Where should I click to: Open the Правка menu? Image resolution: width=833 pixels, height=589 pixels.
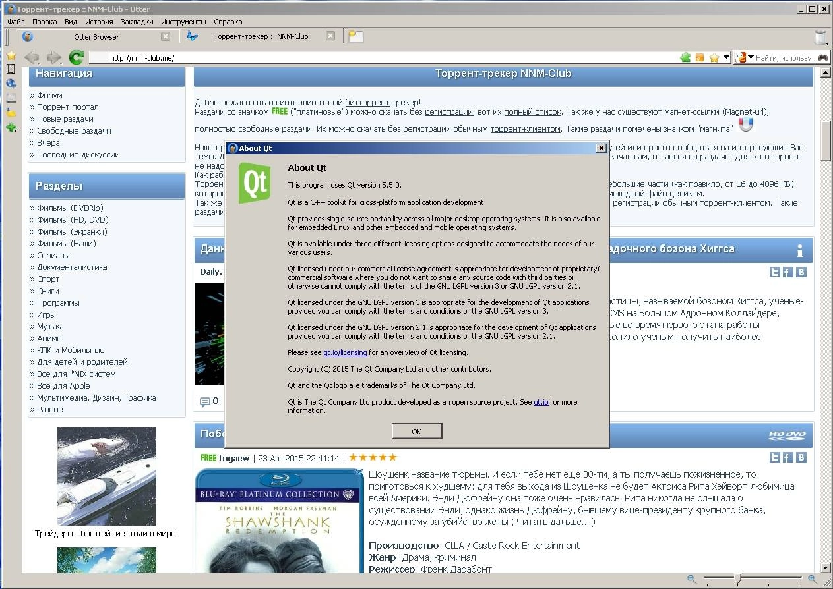[x=45, y=22]
